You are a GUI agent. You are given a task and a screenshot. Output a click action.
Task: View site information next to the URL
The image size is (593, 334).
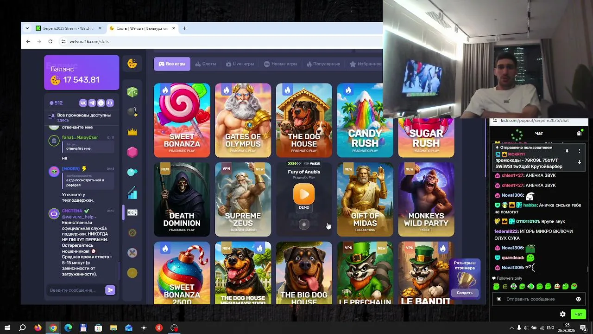point(63,41)
